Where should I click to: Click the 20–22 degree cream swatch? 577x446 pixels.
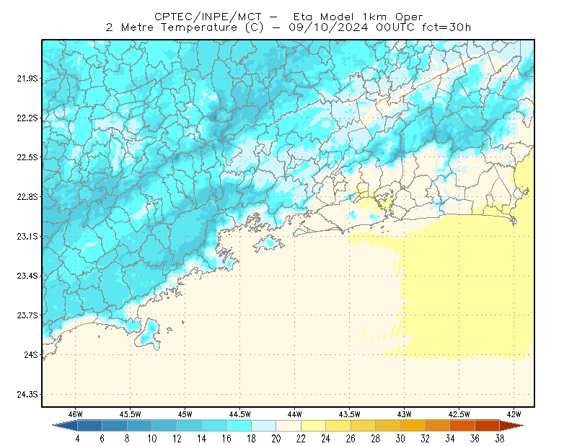288,426
